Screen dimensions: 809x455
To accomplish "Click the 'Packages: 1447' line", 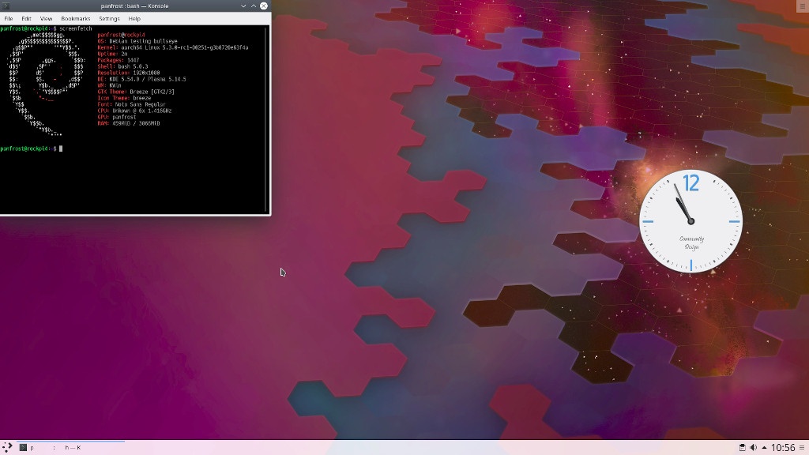I will click(119, 60).
